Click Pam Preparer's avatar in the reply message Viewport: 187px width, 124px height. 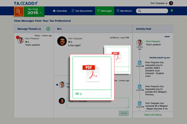click(x=62, y=85)
